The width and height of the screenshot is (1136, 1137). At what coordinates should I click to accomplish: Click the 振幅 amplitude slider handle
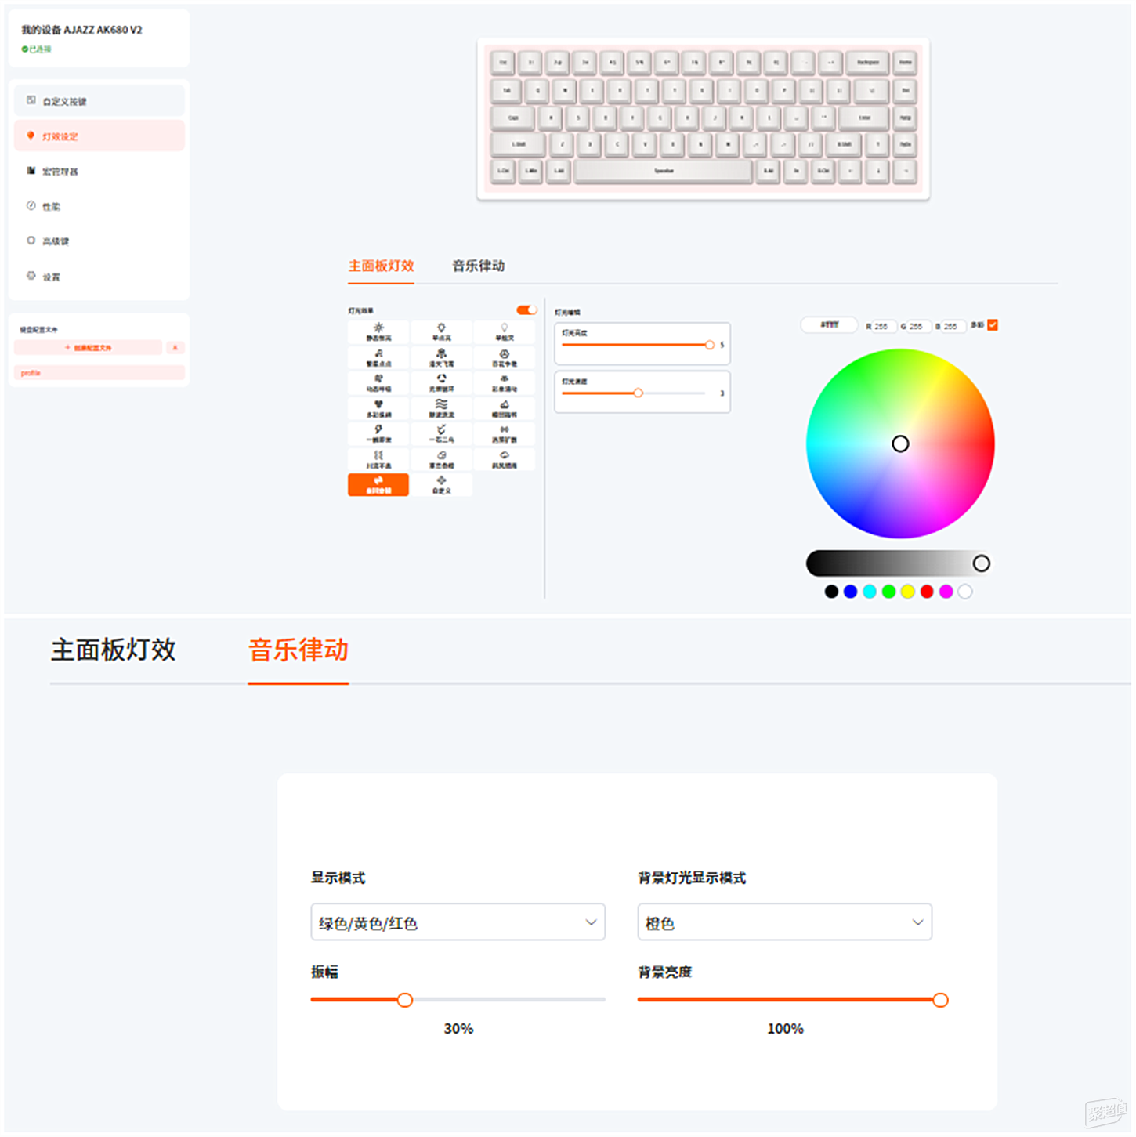click(x=404, y=1000)
